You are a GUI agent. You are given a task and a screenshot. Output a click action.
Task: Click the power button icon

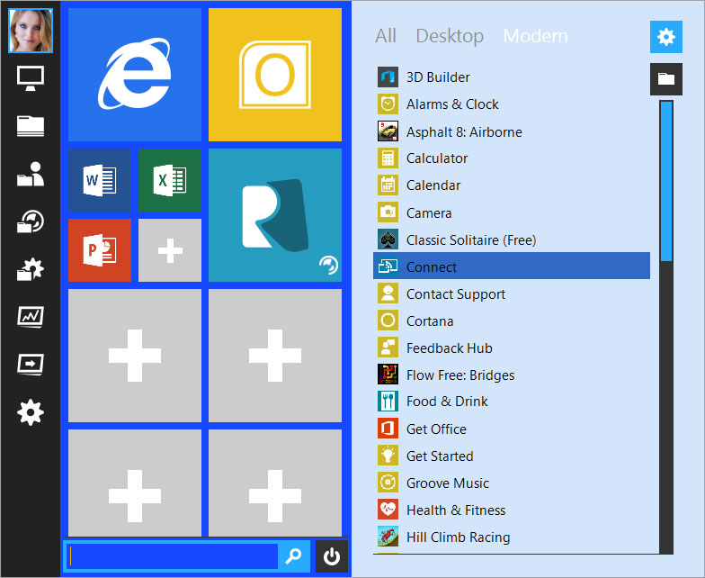click(332, 556)
